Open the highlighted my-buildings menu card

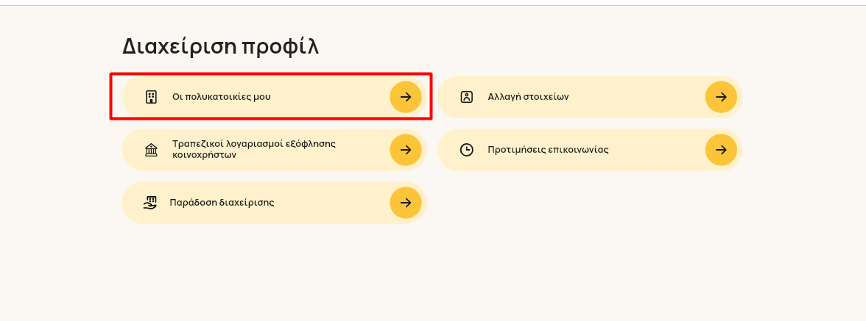tap(275, 97)
